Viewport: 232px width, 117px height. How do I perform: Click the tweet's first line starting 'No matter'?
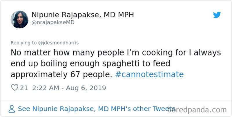pyautogui.click(x=116, y=53)
